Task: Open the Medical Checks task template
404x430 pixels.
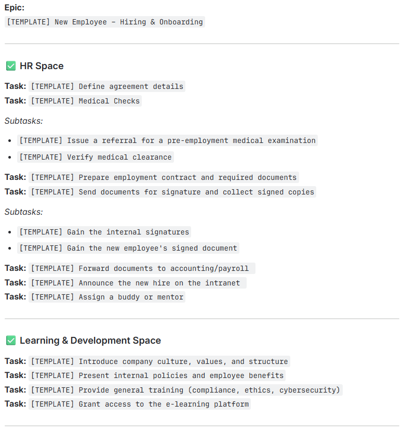Action: click(x=85, y=101)
